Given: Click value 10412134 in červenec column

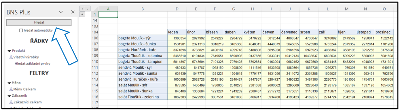Looking at the screenshot, I should coord(290,56).
